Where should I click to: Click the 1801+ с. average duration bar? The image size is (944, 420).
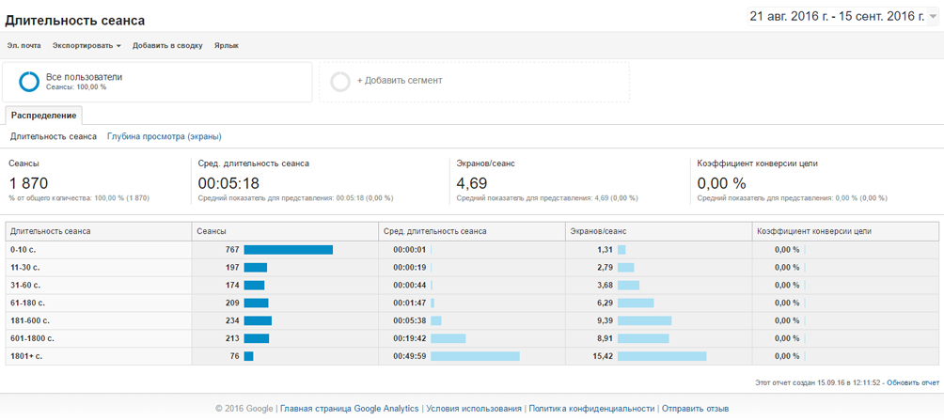475,356
